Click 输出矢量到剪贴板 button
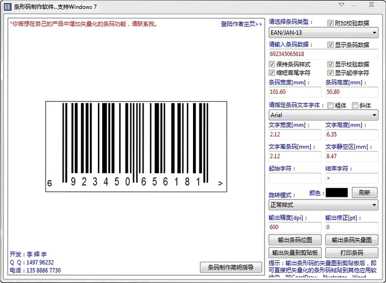The height and width of the screenshot is (283, 386). click(x=295, y=253)
